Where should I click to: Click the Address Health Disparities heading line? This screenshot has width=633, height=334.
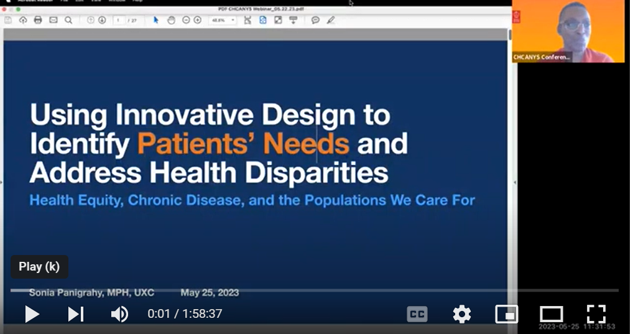coord(209,173)
